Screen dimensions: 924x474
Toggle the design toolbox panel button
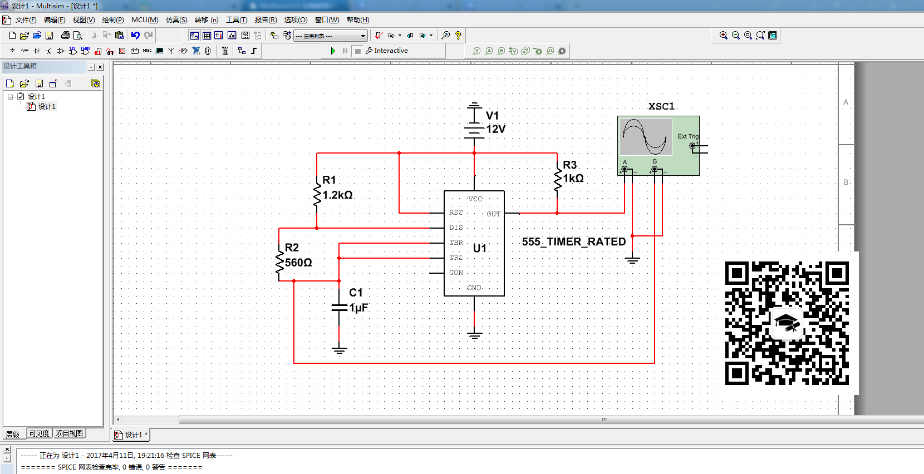tap(194, 35)
